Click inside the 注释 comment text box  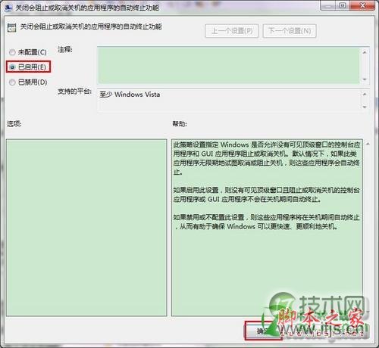pos(229,65)
